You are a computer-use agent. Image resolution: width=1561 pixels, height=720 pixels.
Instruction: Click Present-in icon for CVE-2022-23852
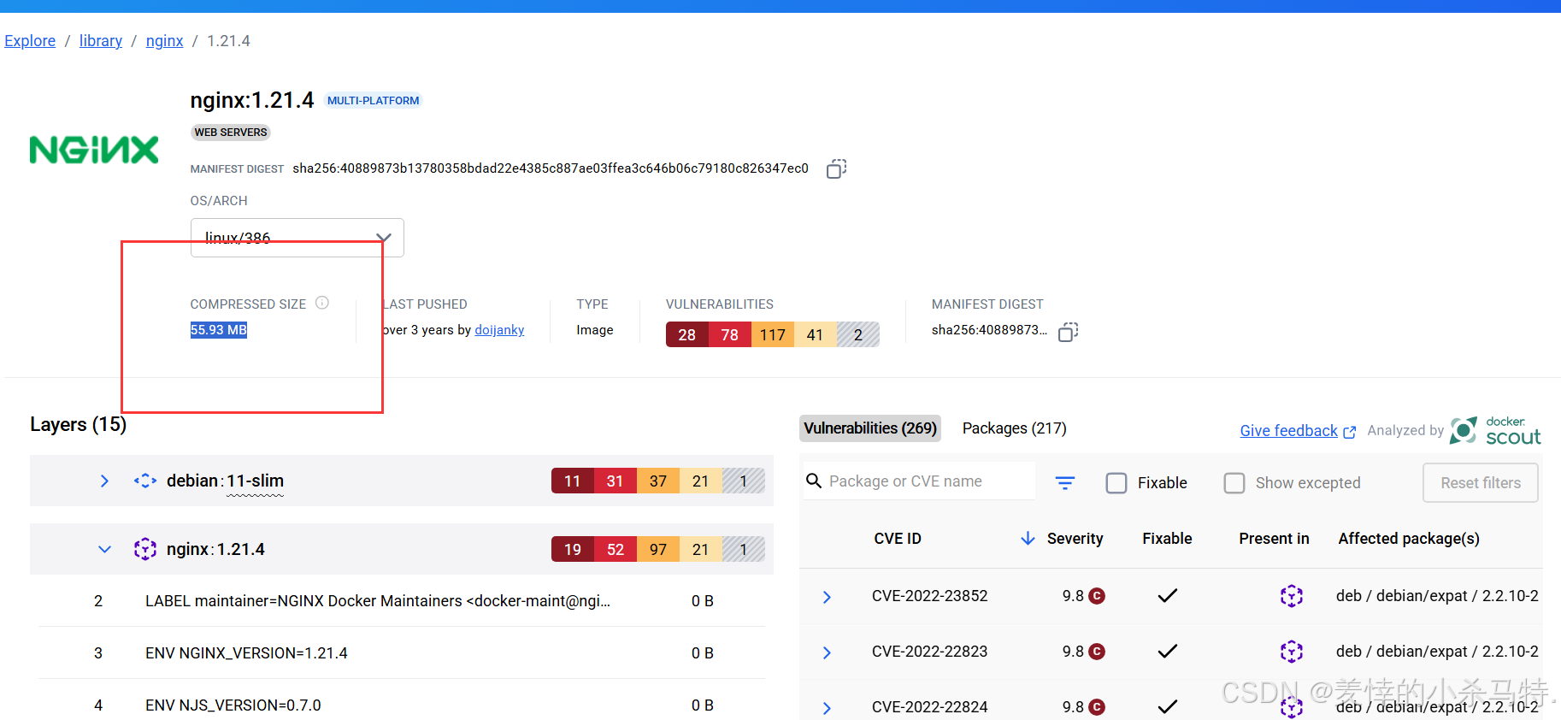(1292, 596)
